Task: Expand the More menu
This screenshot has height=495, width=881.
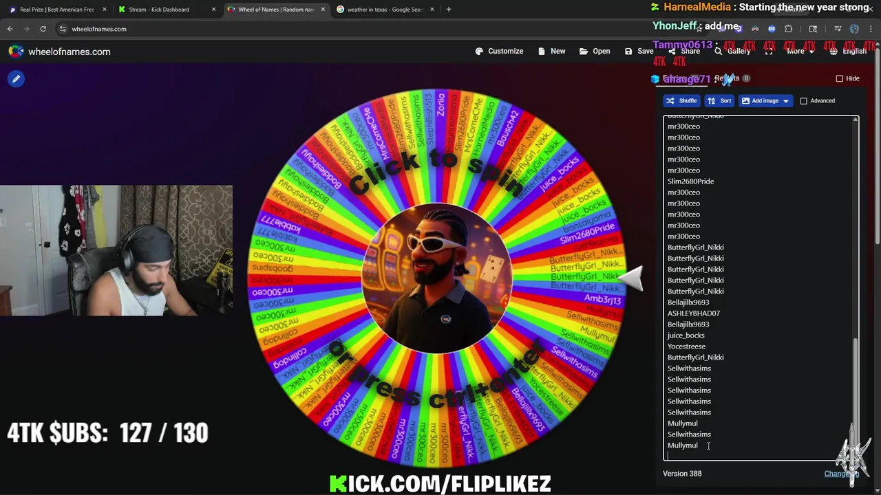Action: [800, 51]
